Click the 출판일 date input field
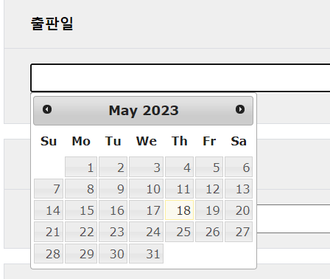Image resolution: width=330 pixels, height=279 pixels. point(180,77)
